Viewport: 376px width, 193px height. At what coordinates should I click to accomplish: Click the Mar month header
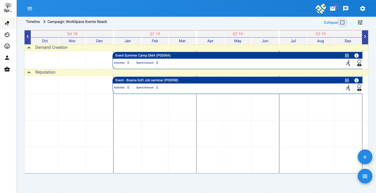[182, 41]
